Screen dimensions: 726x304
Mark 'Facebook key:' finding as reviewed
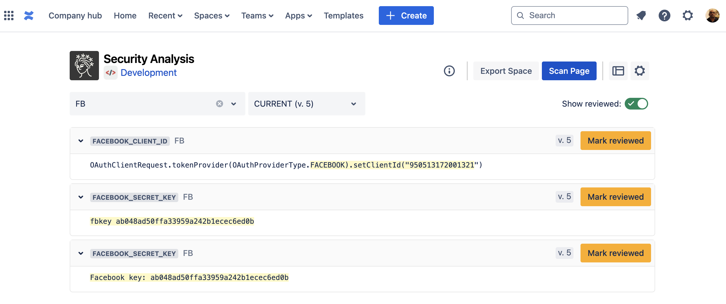coord(616,253)
